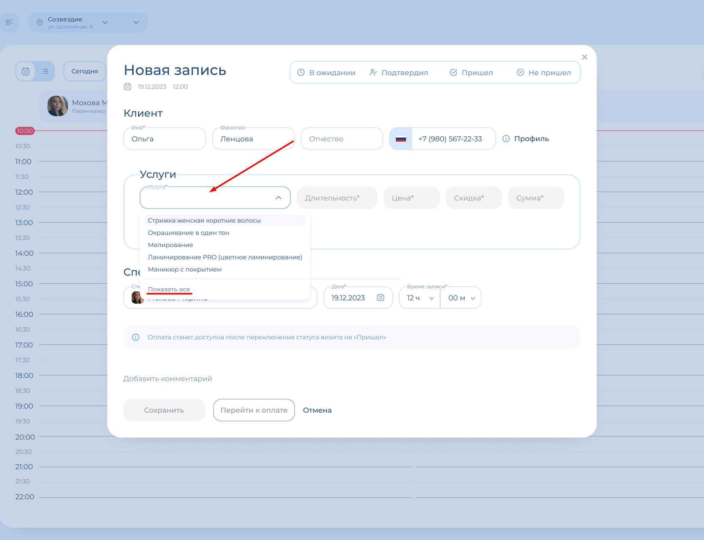Click the Отмена button

pyautogui.click(x=317, y=410)
